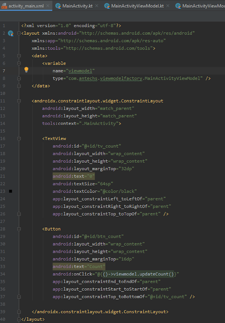Click the XML file icon on activity_main.xml tab
This screenshot has height=323, width=225.
[x=4, y=6]
